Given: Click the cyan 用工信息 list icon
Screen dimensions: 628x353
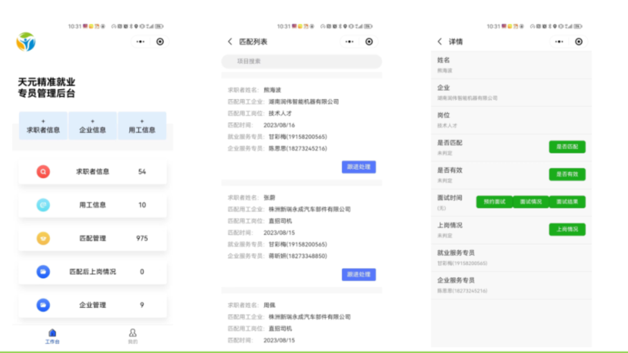Looking at the screenshot, I should (x=43, y=205).
